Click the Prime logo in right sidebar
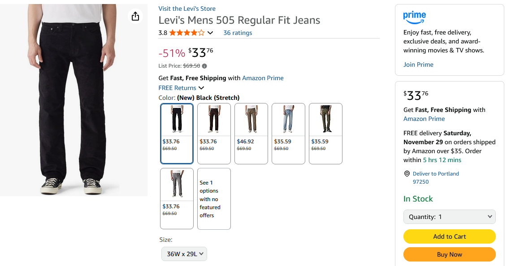This screenshot has width=507, height=266. [414, 17]
